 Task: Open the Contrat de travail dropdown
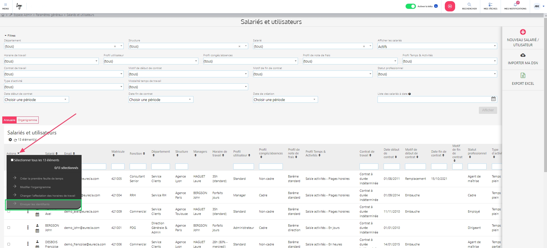pyautogui.click(x=64, y=74)
